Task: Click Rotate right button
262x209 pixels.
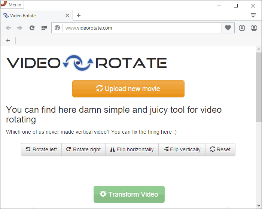Action: pos(83,149)
